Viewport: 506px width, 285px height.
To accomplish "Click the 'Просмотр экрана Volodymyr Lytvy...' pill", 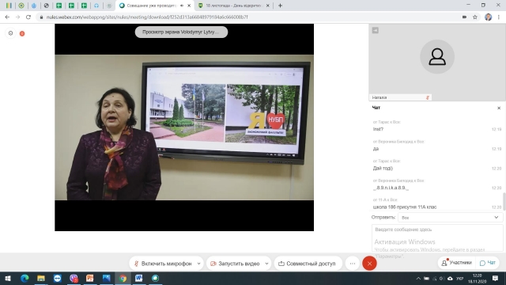I will pyautogui.click(x=181, y=32).
